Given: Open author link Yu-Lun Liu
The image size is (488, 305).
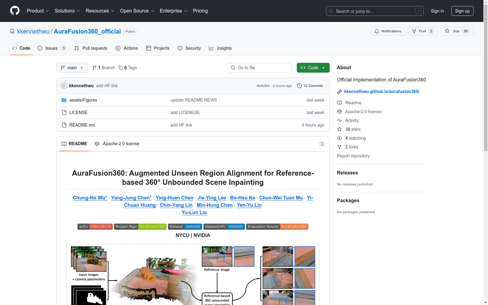Looking at the screenshot, I should 194,212.
